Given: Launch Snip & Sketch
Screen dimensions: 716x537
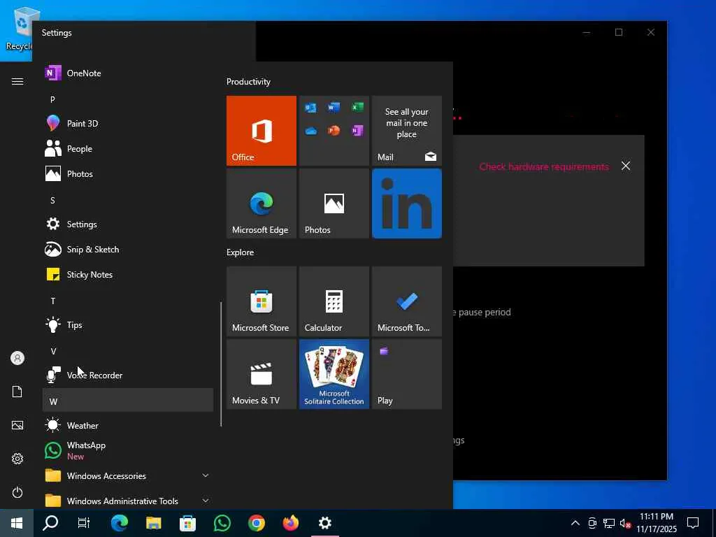Looking at the screenshot, I should click(x=128, y=250).
